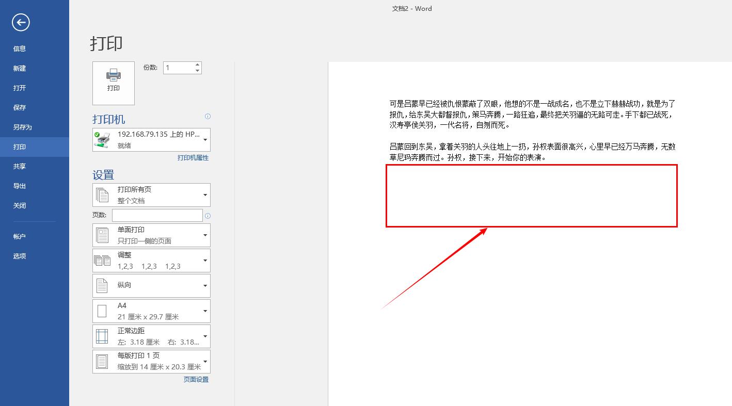Click the 页面设置 (page setup) link
Image resolution: width=732 pixels, height=406 pixels.
tap(196, 379)
